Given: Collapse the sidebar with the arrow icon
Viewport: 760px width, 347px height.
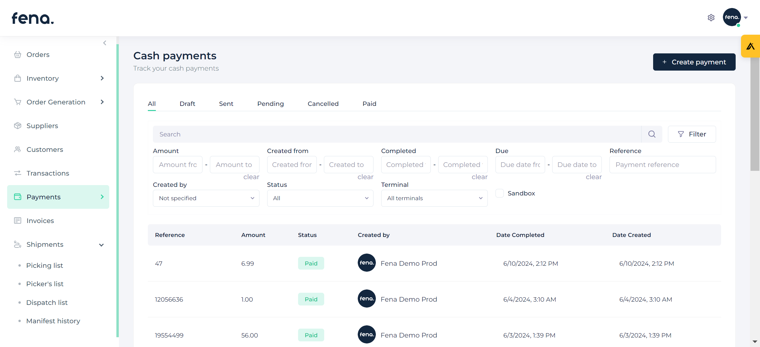Looking at the screenshot, I should [105, 43].
